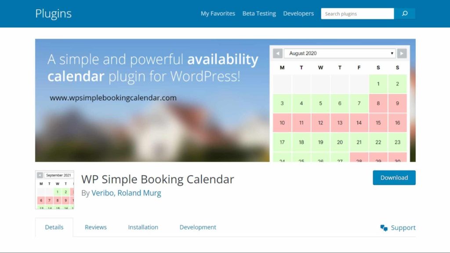
Task: Select day 3 in the calendar
Action: (282, 103)
